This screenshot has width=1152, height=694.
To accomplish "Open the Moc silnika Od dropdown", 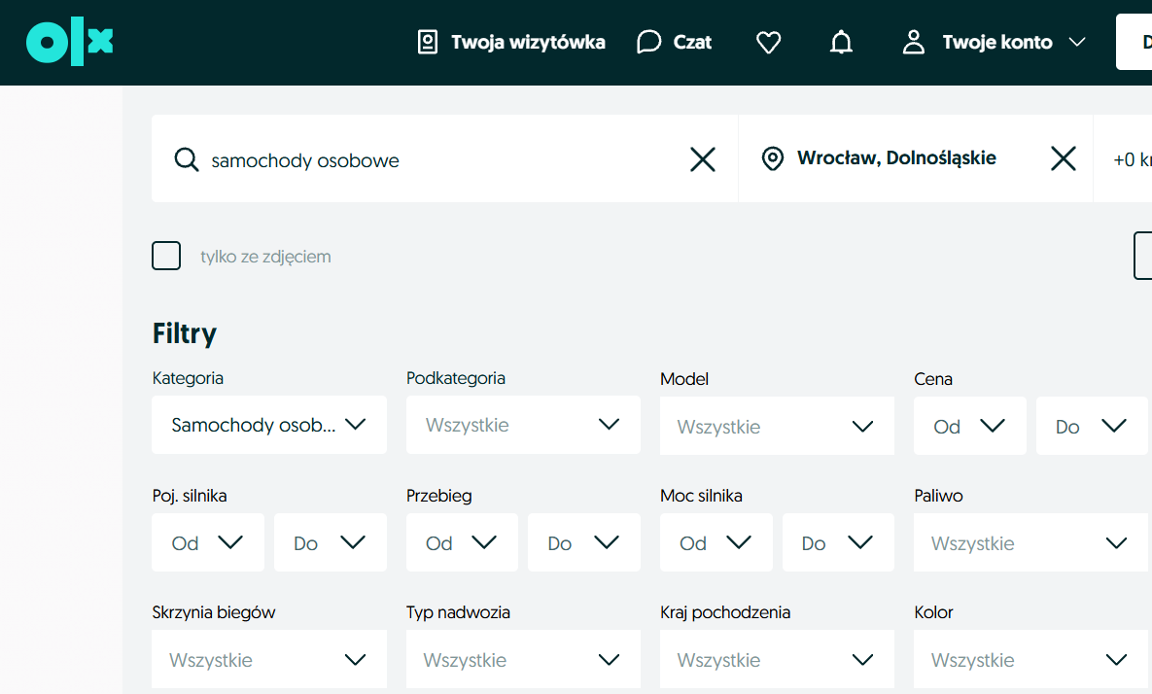I will (x=716, y=542).
